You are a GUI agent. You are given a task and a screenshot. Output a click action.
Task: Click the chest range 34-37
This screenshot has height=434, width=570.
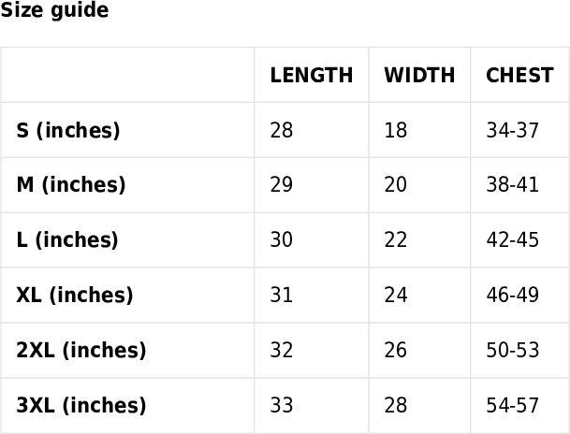click(513, 130)
